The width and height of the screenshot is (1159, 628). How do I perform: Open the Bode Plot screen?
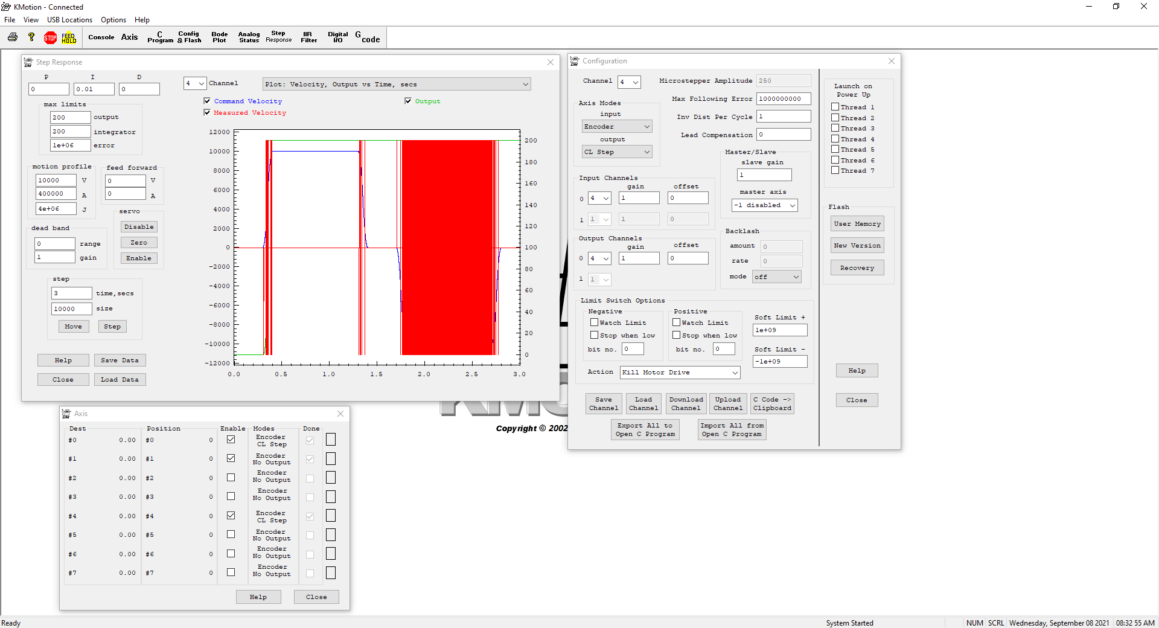219,37
